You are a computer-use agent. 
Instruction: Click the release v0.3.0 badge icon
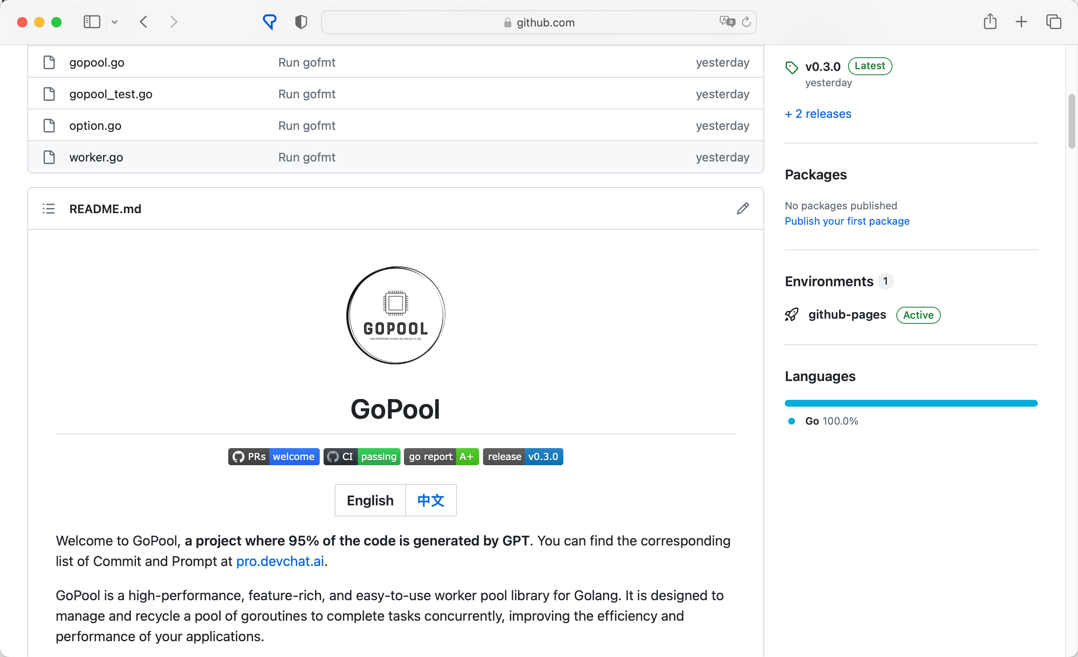pyautogui.click(x=523, y=456)
